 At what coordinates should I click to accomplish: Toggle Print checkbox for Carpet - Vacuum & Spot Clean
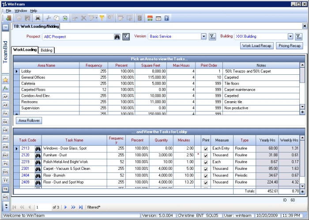pyautogui.click(x=206, y=169)
